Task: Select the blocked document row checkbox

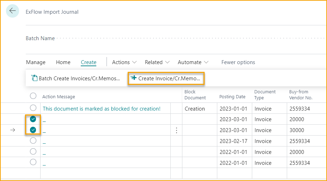Action: pos(33,108)
